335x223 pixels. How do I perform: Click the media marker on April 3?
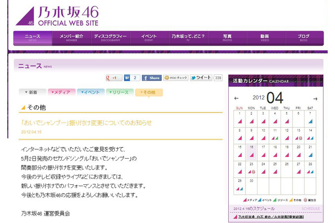(263, 121)
